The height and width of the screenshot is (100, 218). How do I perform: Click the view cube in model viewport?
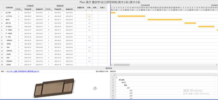coord(95,88)
